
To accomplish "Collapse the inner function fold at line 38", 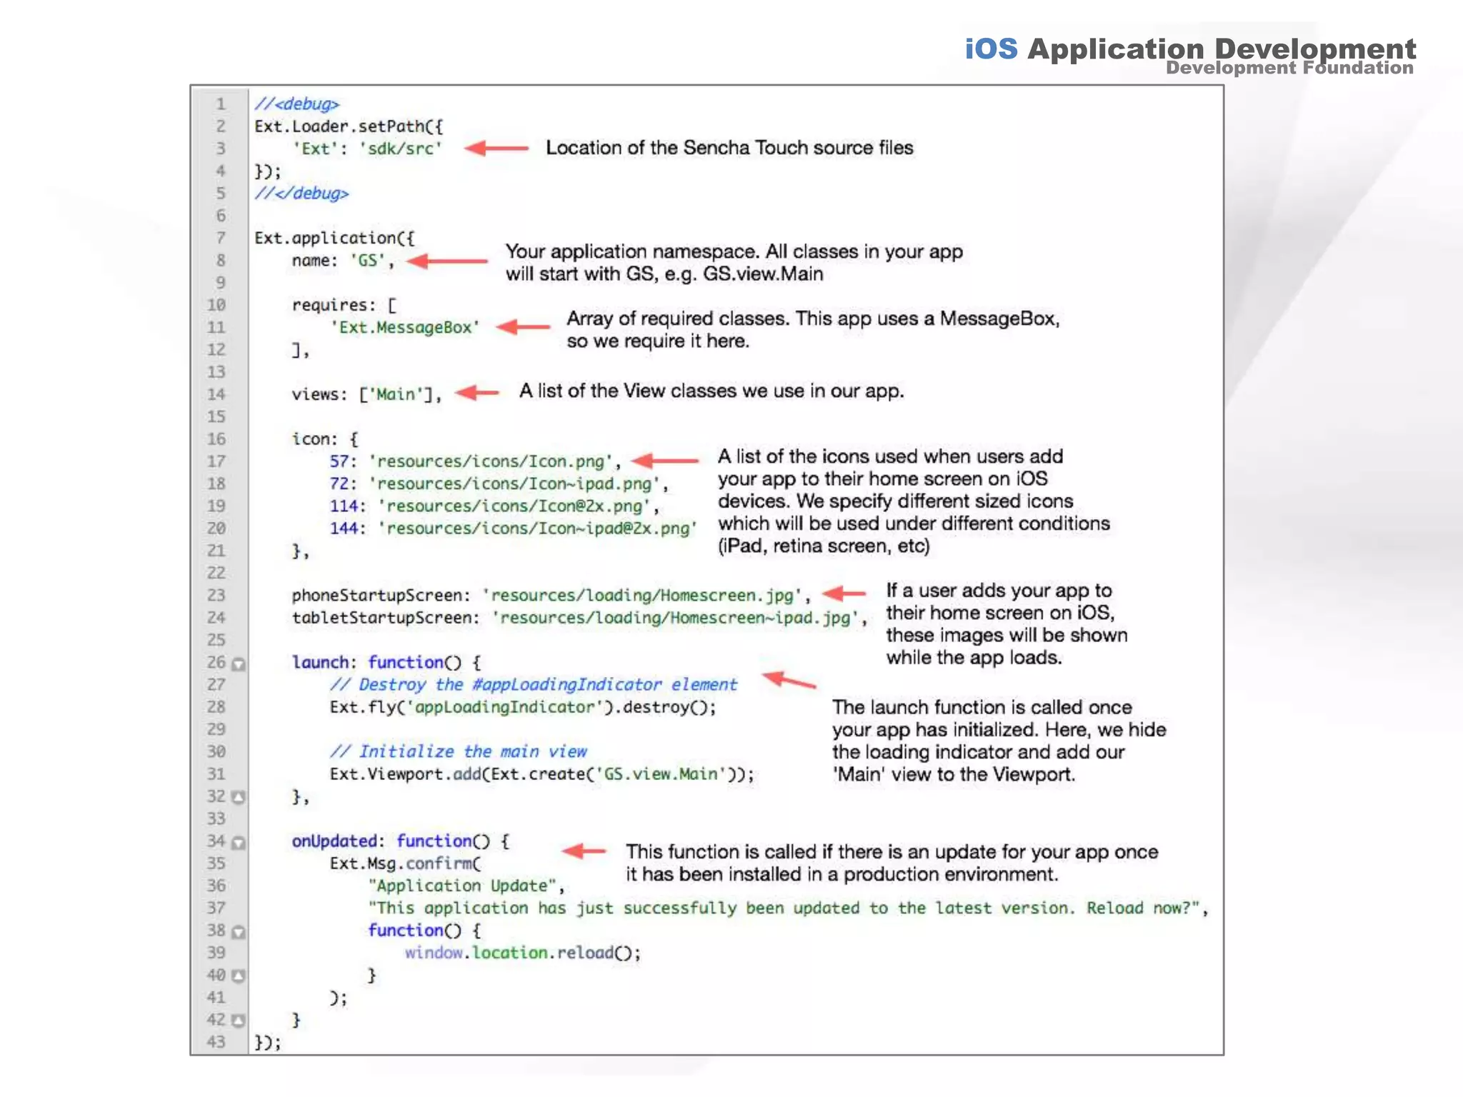I will [x=239, y=931].
